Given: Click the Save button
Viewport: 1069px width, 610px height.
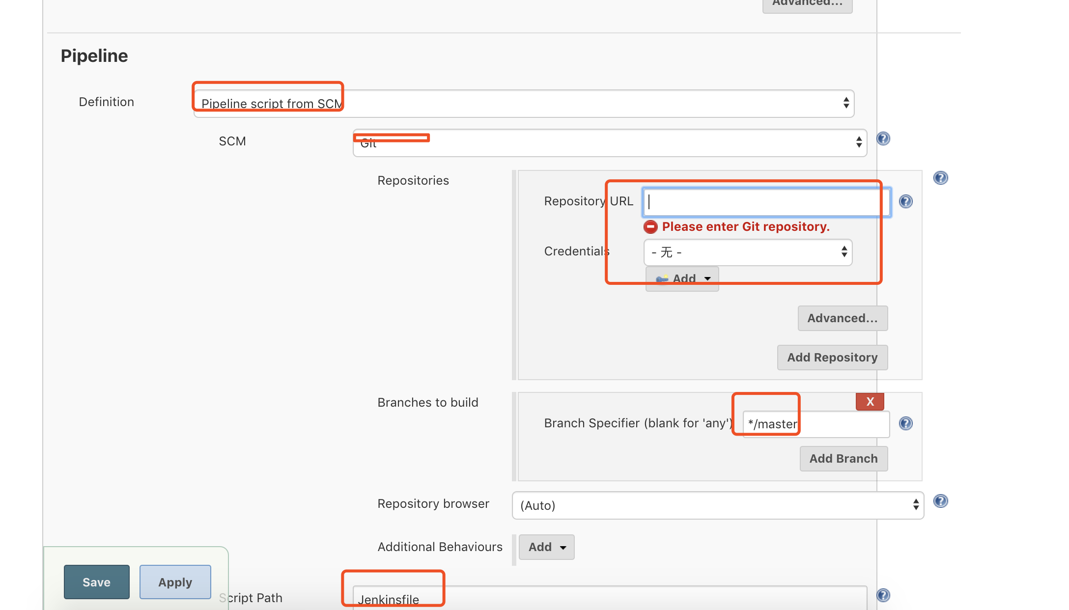Looking at the screenshot, I should tap(96, 582).
